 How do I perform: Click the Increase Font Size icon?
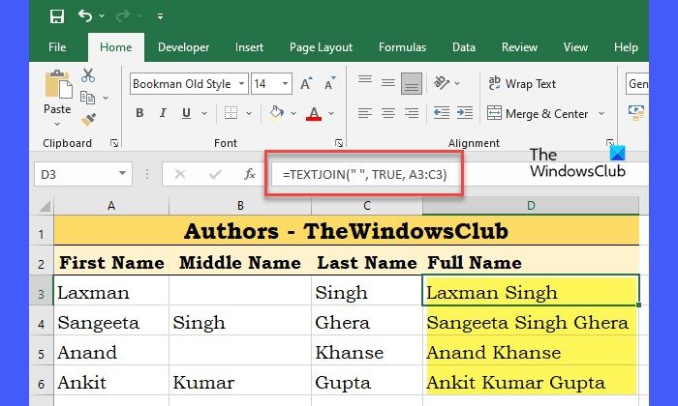tap(306, 84)
